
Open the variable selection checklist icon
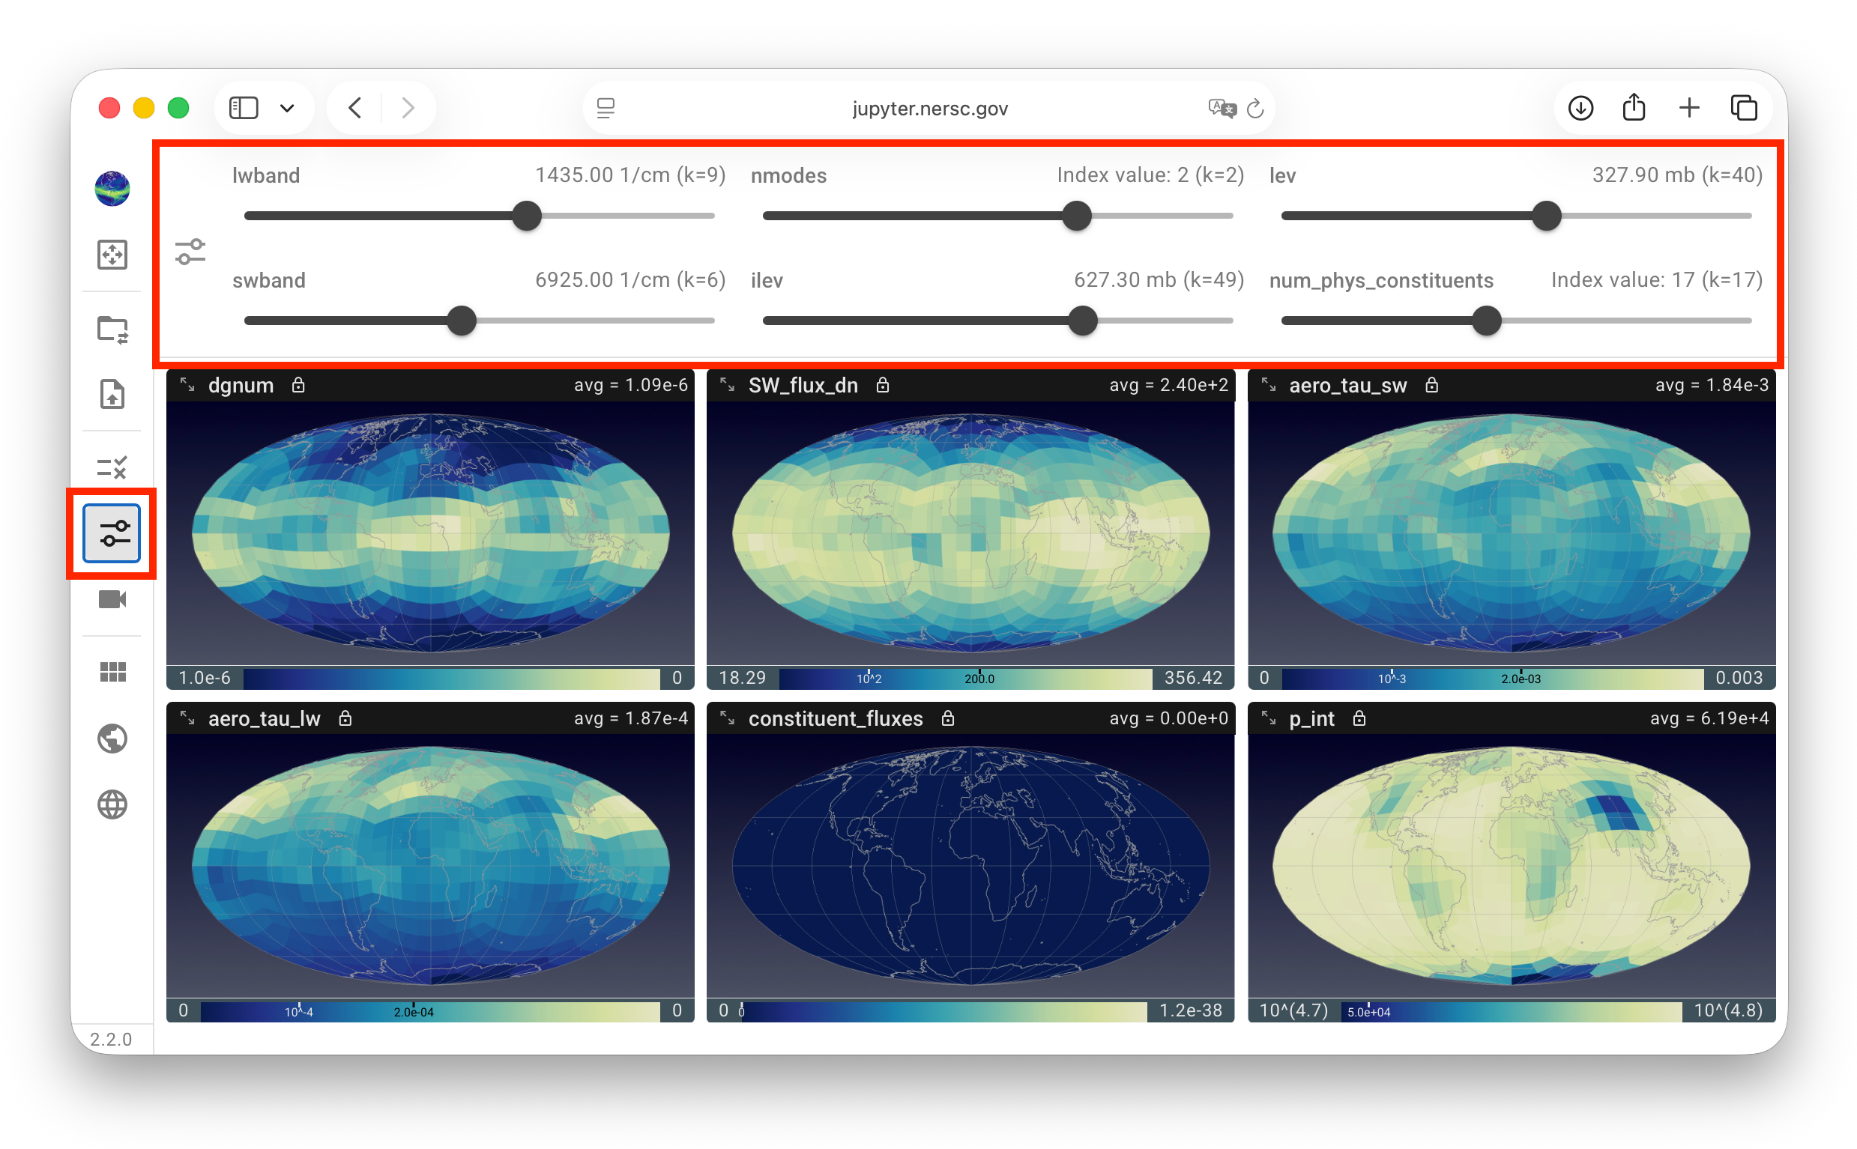pyautogui.click(x=112, y=467)
